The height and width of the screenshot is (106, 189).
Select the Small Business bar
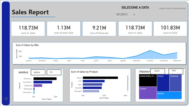[x=43, y=82]
